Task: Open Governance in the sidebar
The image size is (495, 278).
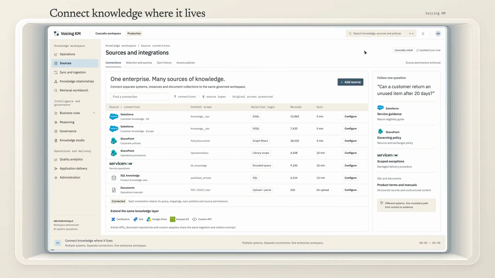Action: pos(75,131)
